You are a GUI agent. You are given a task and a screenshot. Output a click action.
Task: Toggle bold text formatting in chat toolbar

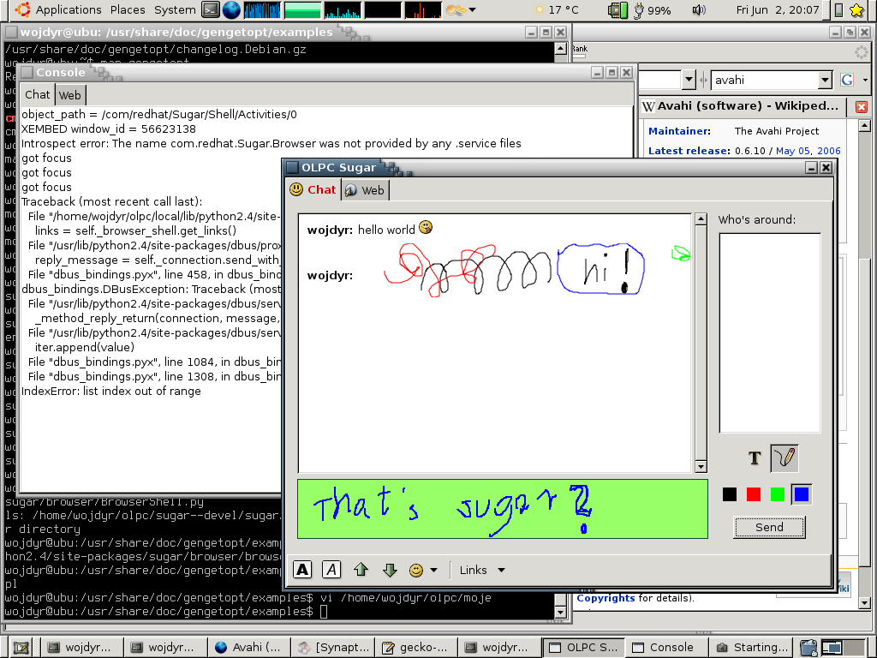302,570
